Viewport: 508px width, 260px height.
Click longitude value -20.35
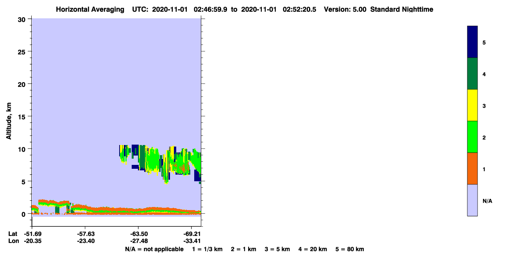point(32,241)
